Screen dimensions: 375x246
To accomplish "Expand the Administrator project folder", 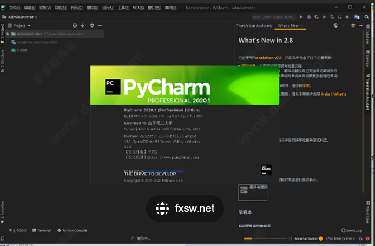I will (x=8, y=34).
